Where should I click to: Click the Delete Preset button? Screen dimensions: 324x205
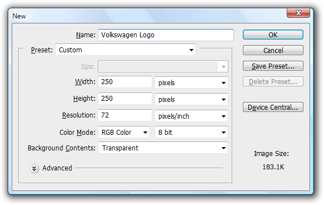coord(273,81)
